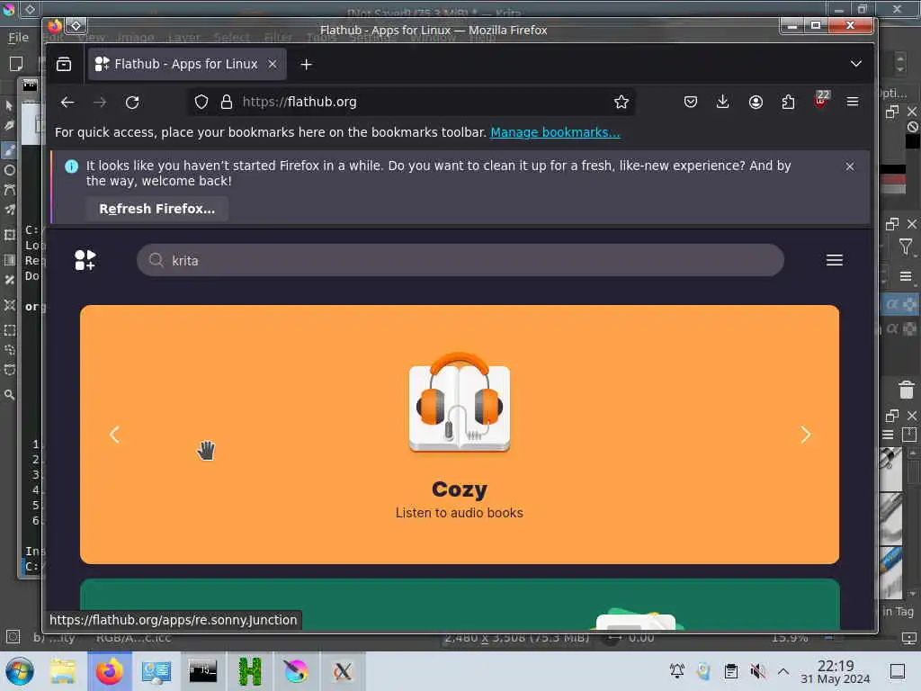Click the forward navigation arrow

100,103
